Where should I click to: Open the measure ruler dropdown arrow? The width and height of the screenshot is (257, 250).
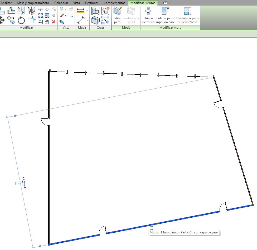[87, 11]
